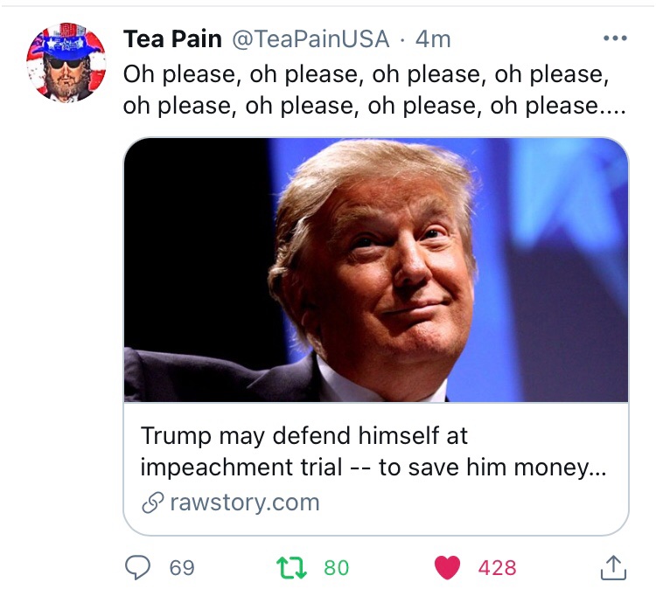Click the share upload arrow icon
Screen dimensions: 656x589
pos(614,568)
